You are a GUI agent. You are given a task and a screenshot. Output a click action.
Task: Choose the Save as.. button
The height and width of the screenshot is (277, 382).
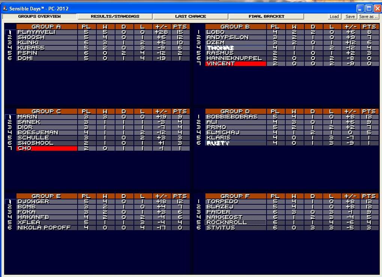[x=368, y=16]
